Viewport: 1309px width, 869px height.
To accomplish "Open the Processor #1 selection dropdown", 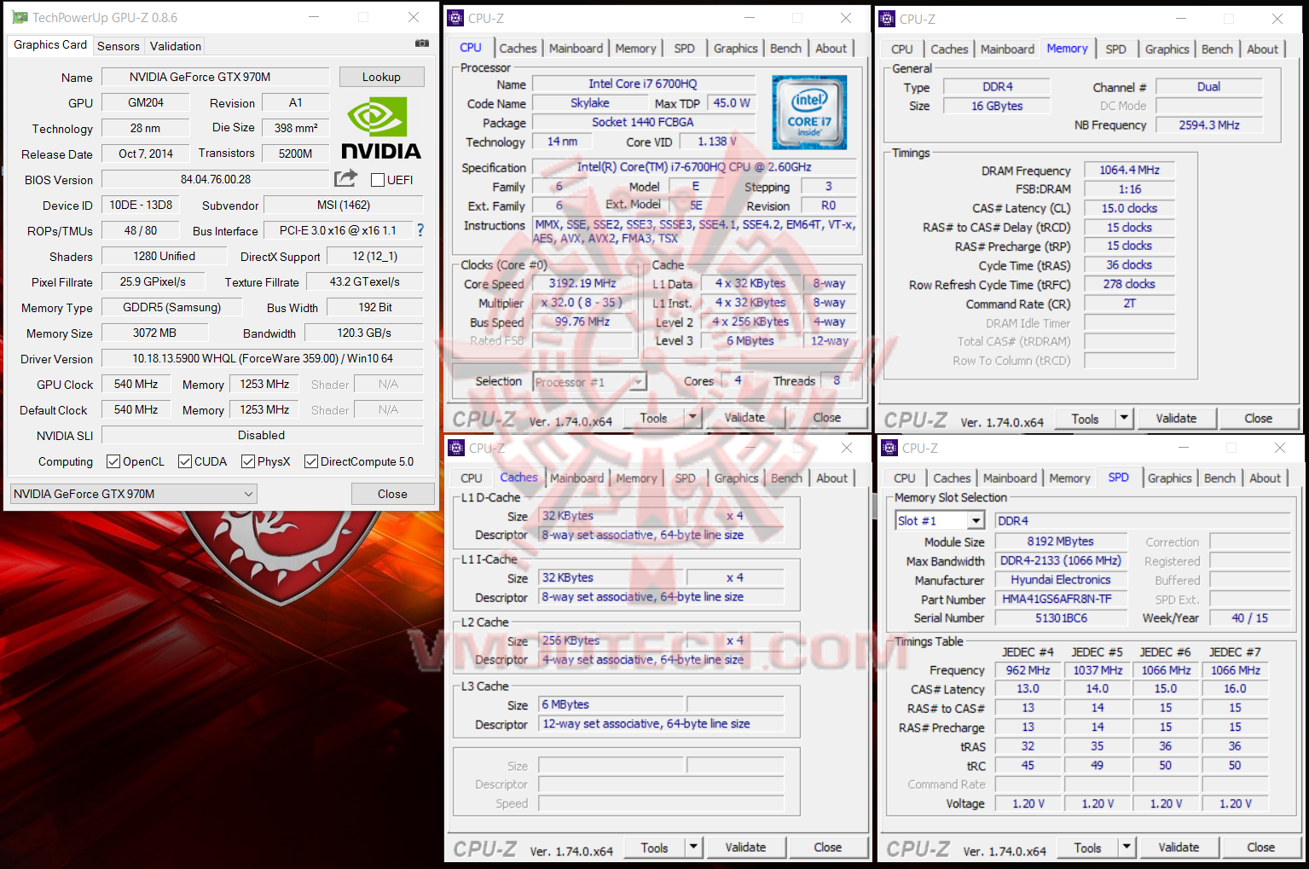I will pyautogui.click(x=589, y=382).
